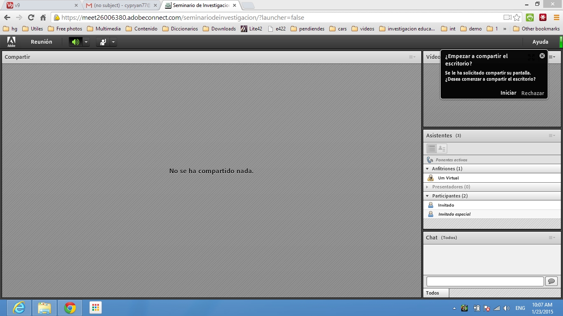Switch to the Gmail (no subject) tab

click(x=122, y=5)
